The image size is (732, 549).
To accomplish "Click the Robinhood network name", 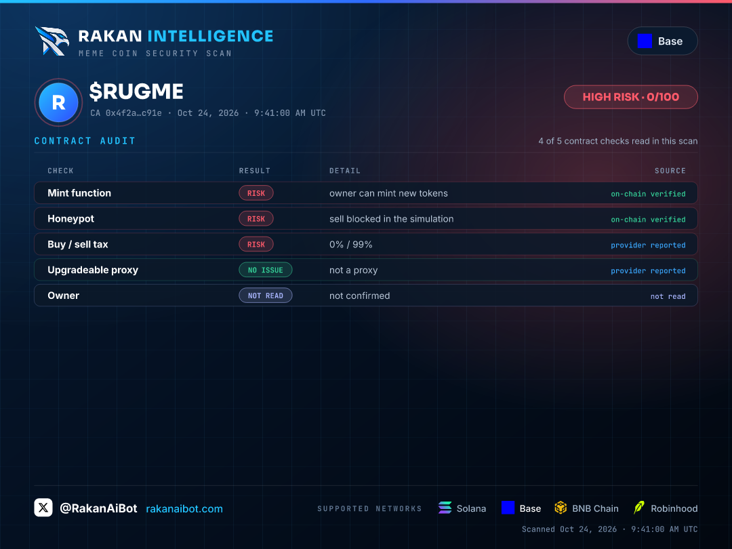I will coord(674,508).
